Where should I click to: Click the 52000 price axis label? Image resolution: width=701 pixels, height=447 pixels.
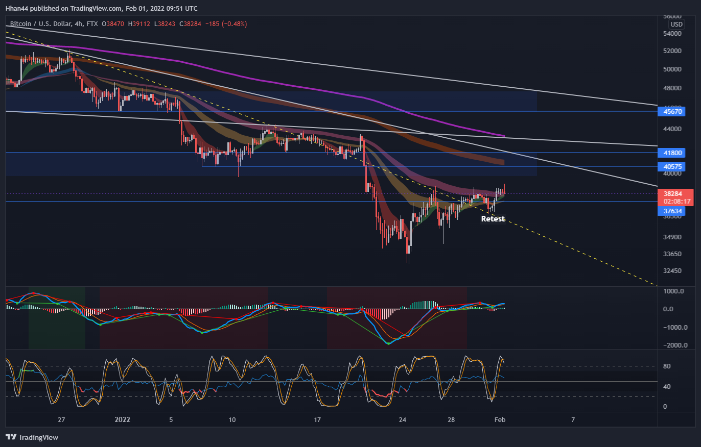pos(672,51)
